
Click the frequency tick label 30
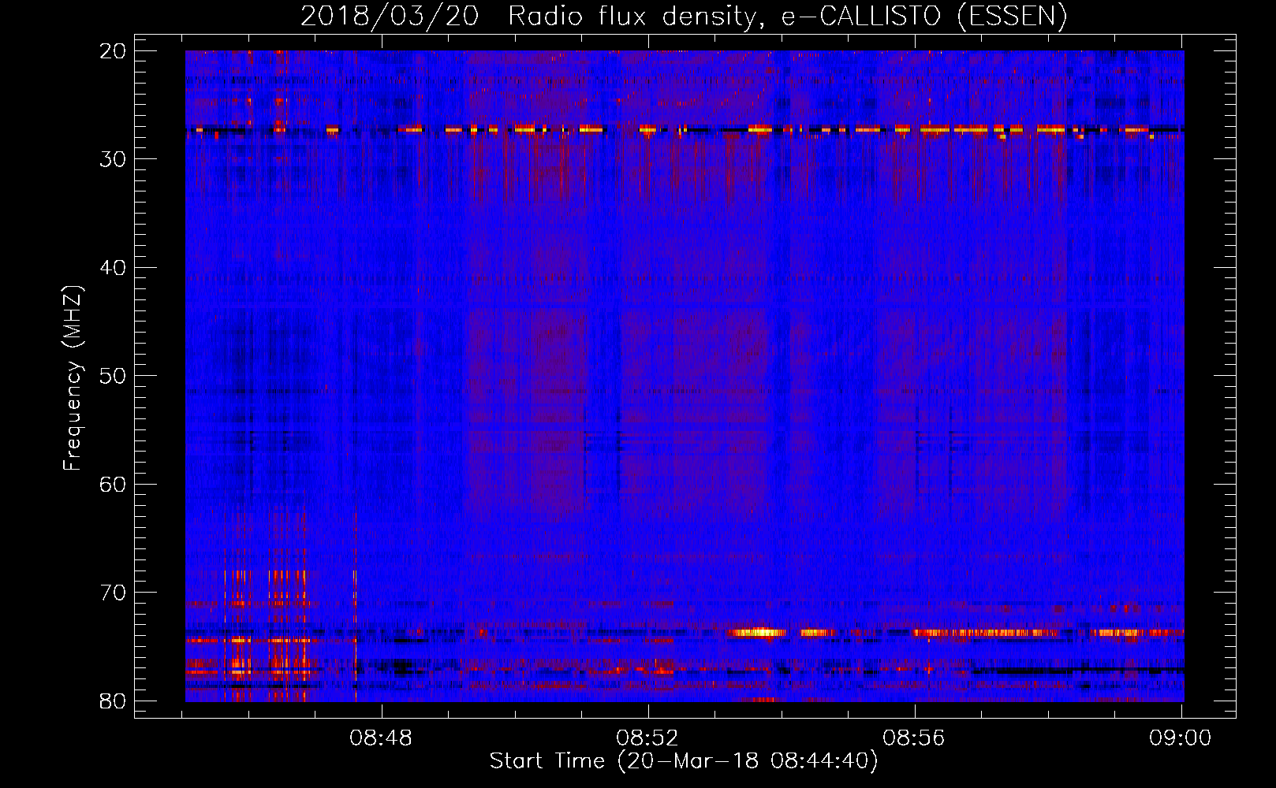[113, 159]
